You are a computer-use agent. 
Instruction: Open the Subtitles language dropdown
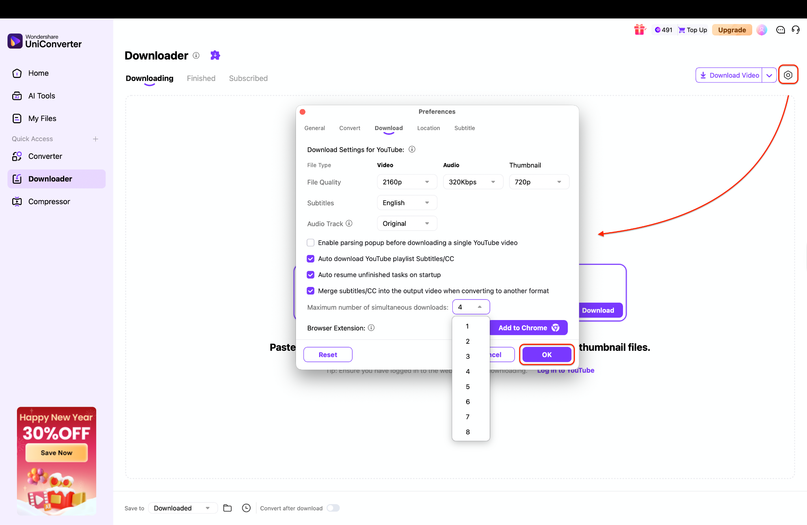[407, 202]
